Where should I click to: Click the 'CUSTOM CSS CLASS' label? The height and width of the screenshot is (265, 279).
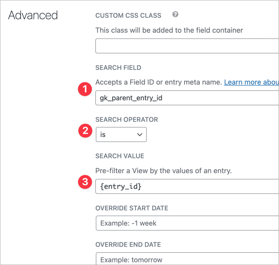[128, 16]
